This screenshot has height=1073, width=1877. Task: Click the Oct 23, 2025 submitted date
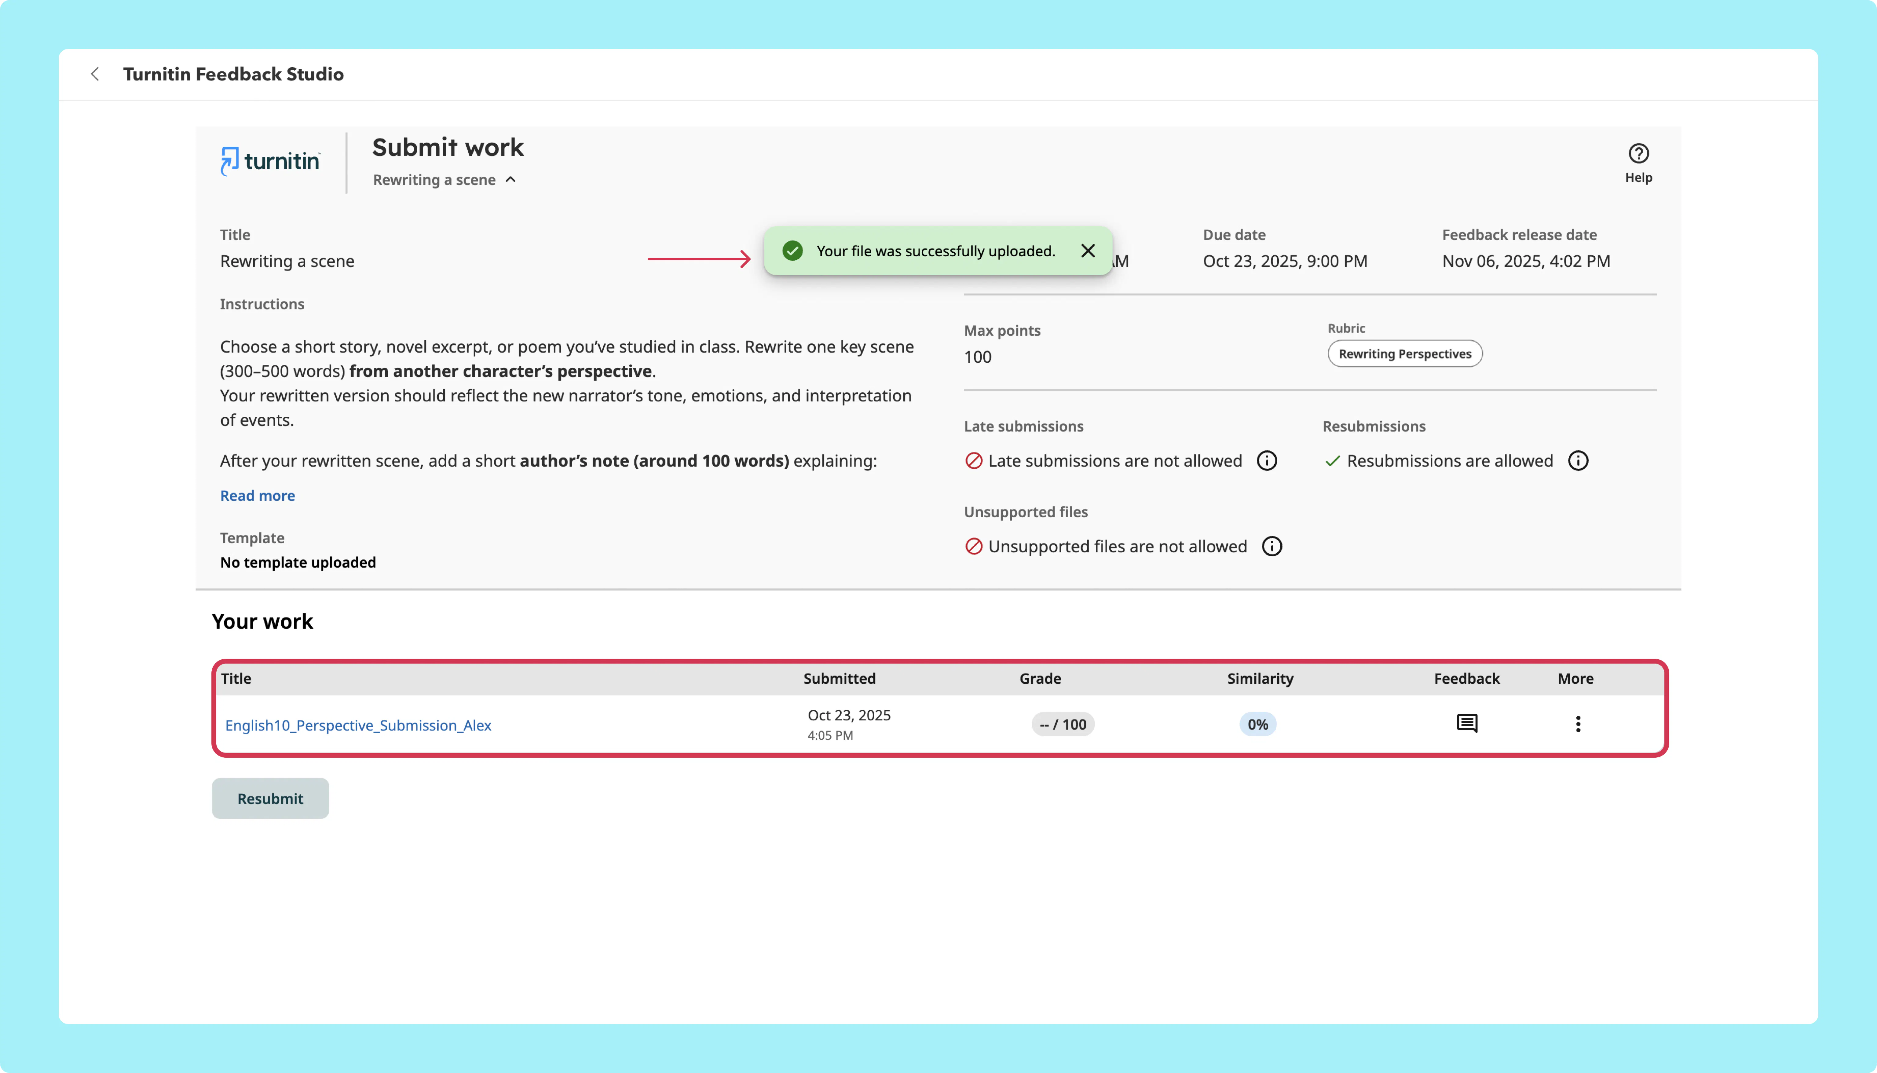[849, 716]
